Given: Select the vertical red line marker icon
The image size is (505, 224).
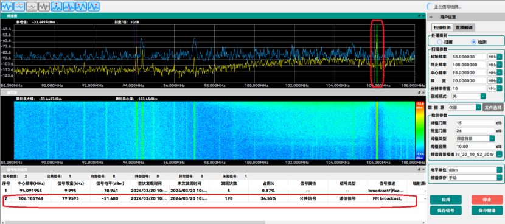Looking at the screenshot, I should (69, 7).
